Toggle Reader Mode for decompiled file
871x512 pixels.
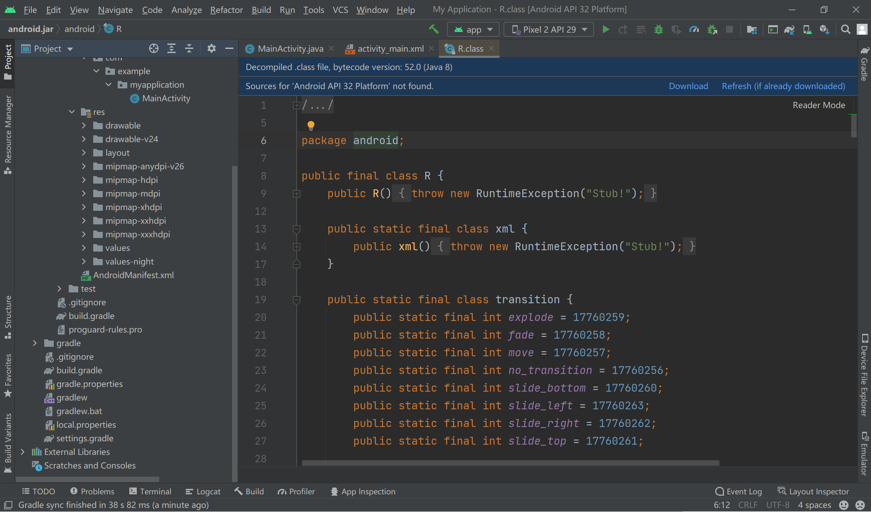point(819,105)
